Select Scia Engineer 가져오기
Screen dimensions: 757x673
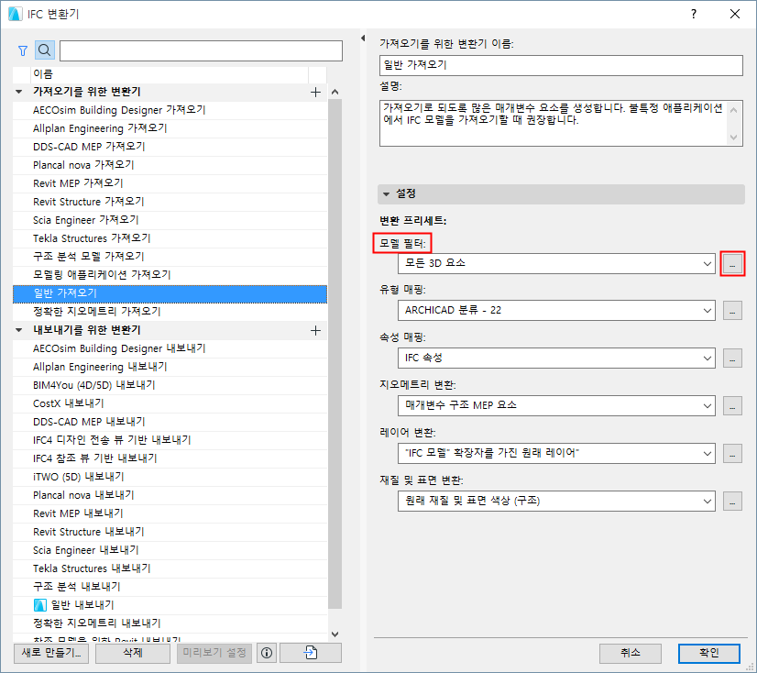170,221
